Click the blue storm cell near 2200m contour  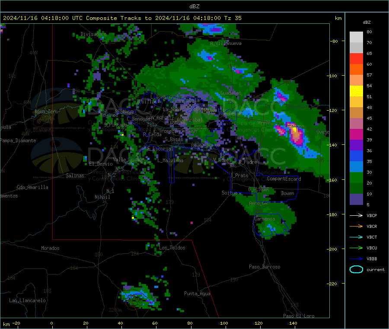[138, 297]
